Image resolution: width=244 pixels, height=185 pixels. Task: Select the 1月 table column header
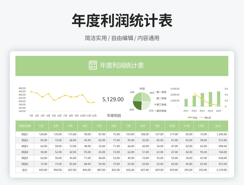(x=41, y=126)
